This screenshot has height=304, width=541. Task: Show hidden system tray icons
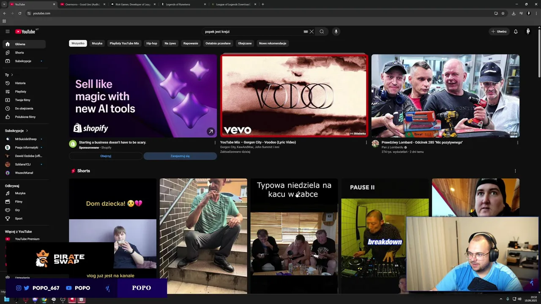coord(501,299)
